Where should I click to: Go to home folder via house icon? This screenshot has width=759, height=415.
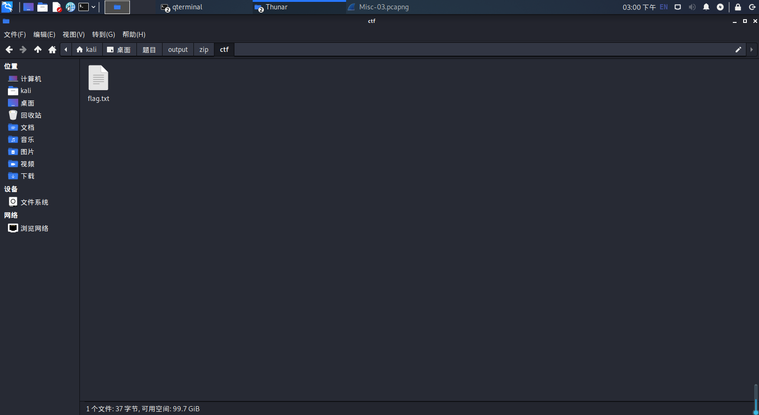pyautogui.click(x=52, y=50)
